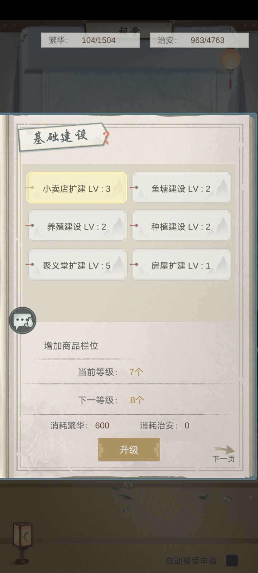Tap the hanging round paper lantern
This screenshot has height=573, width=258.
(230, 59)
